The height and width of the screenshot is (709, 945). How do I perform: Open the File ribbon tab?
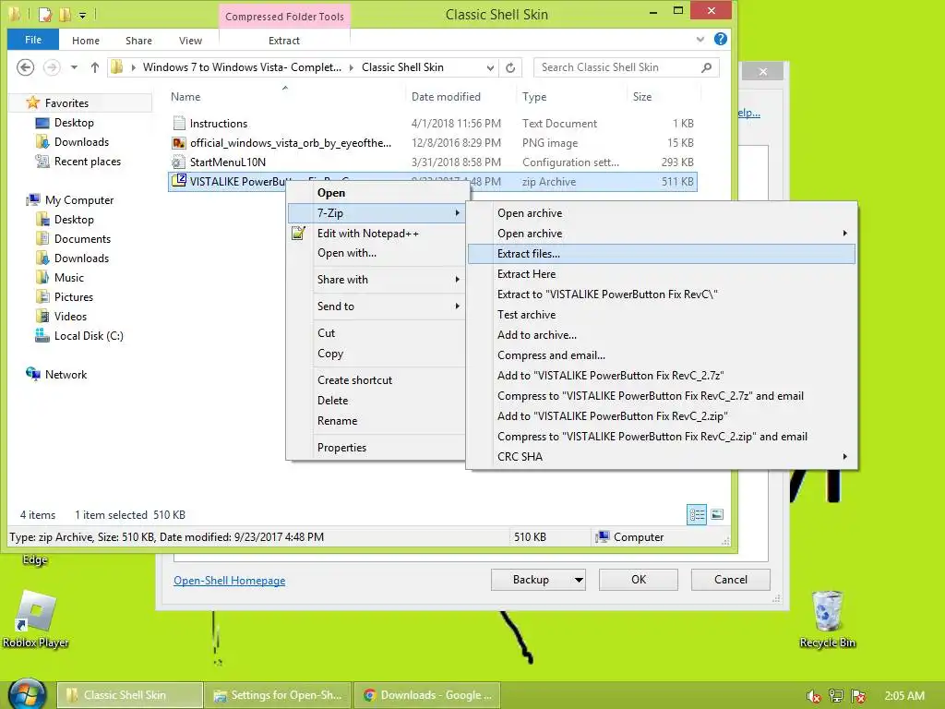33,40
